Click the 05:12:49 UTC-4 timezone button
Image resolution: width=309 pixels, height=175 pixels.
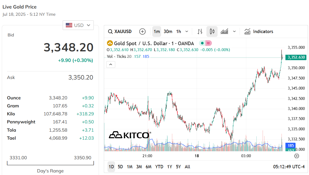(289, 167)
